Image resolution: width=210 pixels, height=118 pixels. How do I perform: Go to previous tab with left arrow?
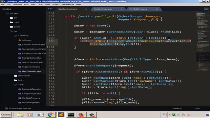(48, 9)
